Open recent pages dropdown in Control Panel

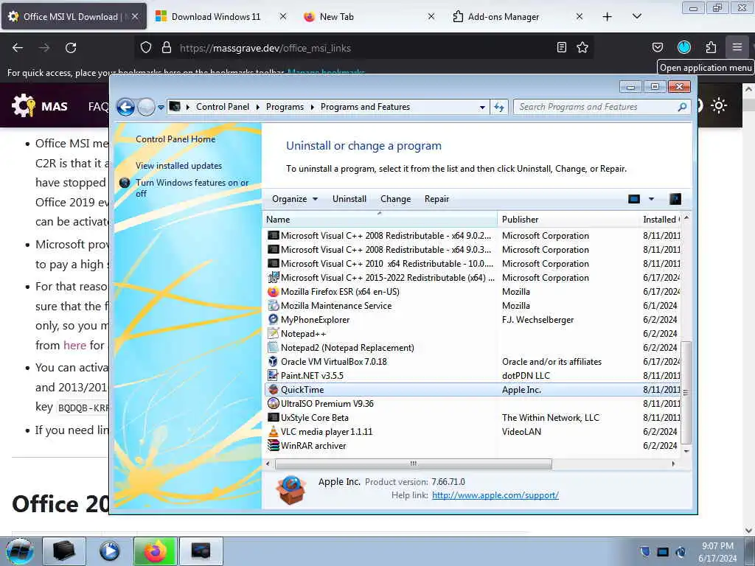pos(161,107)
